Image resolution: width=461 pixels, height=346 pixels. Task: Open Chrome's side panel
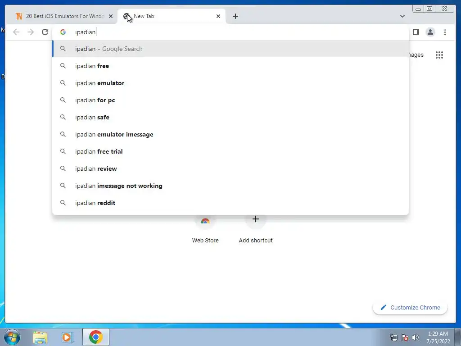coord(416,32)
